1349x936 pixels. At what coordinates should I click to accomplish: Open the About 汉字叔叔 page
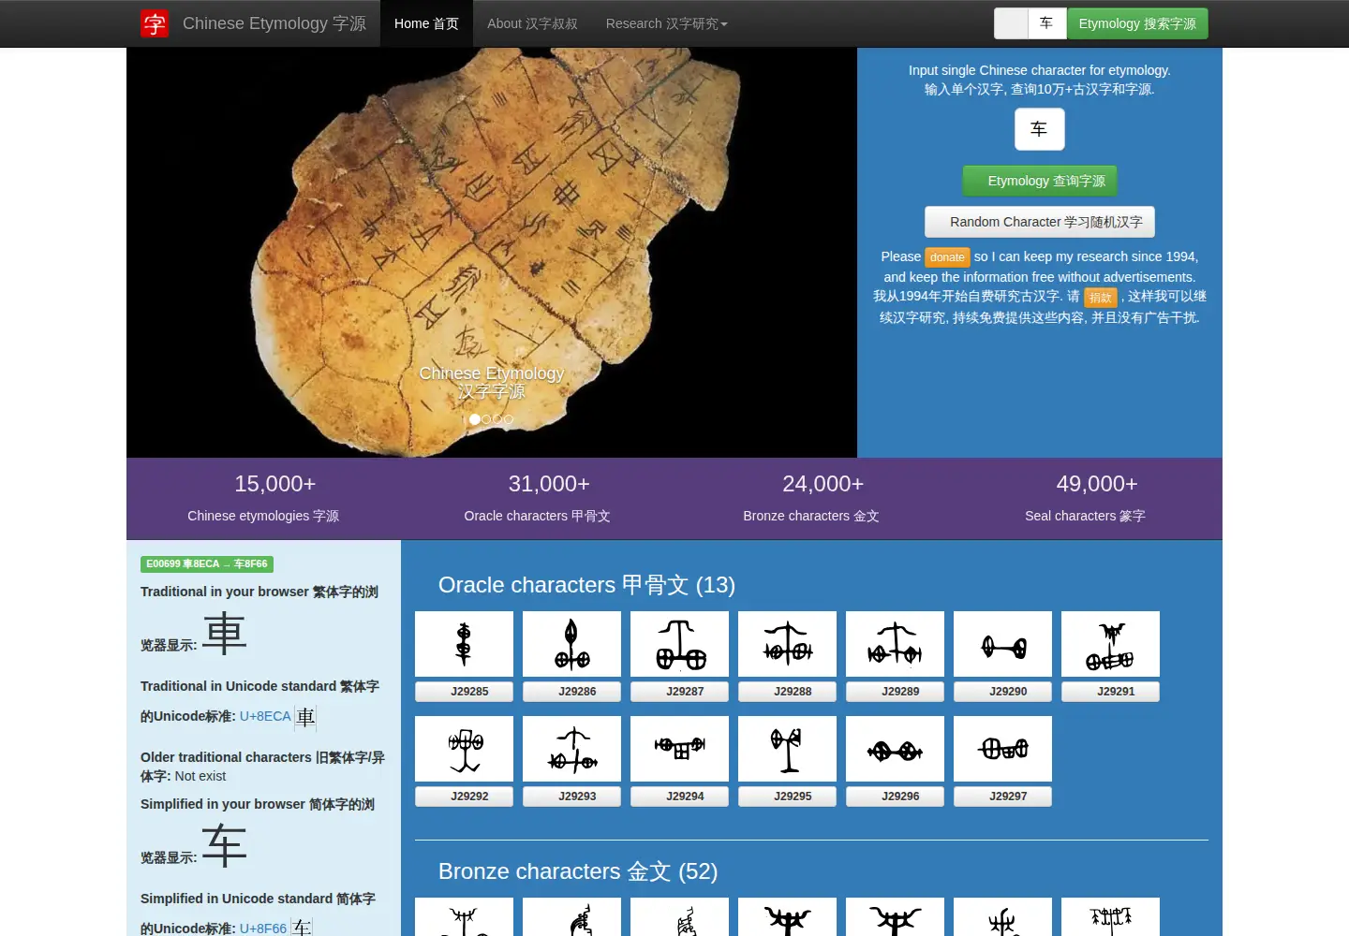pos(532,23)
